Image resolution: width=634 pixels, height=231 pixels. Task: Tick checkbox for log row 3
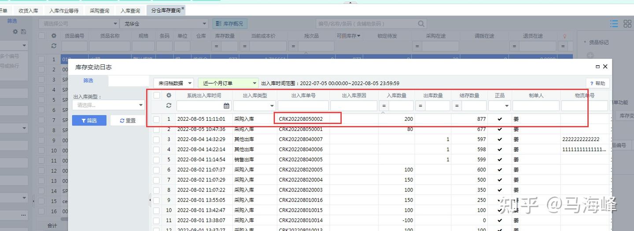point(157,139)
